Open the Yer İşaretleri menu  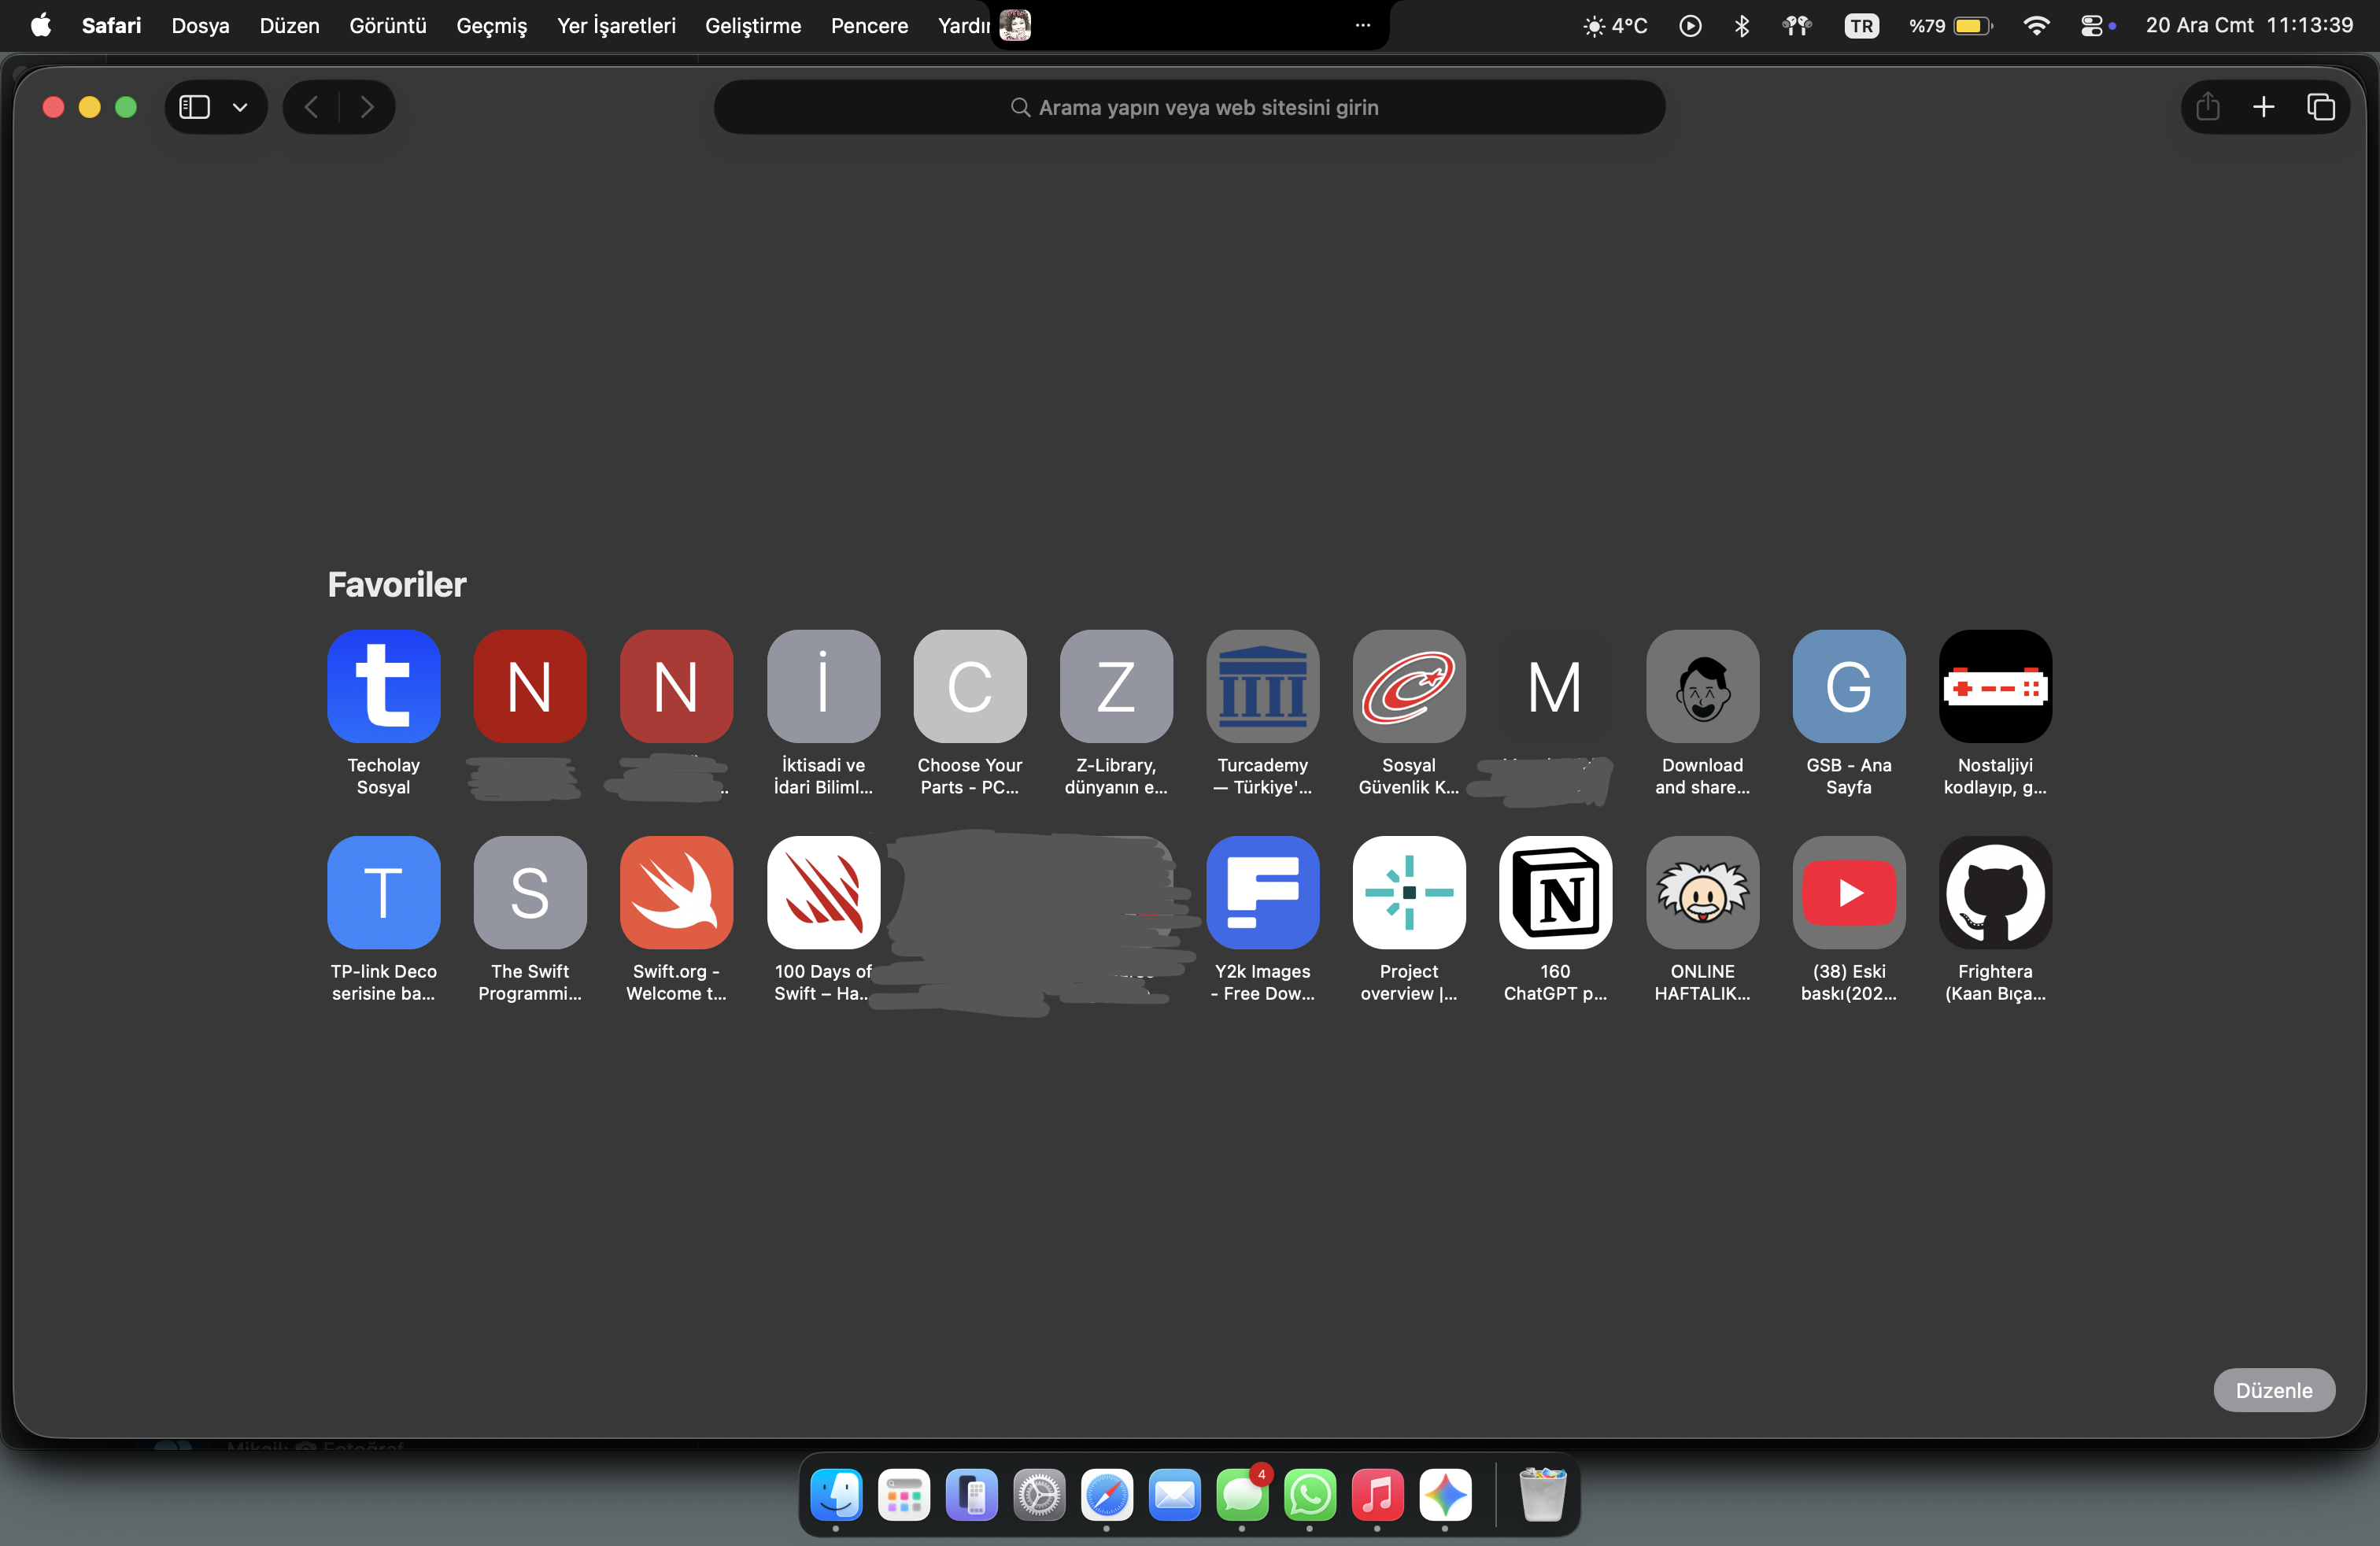click(x=616, y=25)
